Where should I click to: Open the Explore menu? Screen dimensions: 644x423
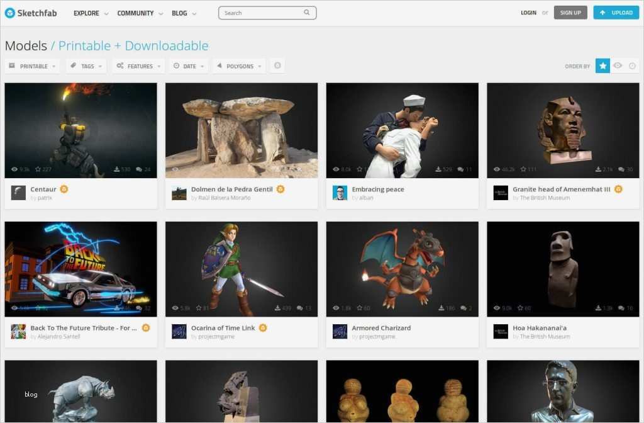coord(91,13)
